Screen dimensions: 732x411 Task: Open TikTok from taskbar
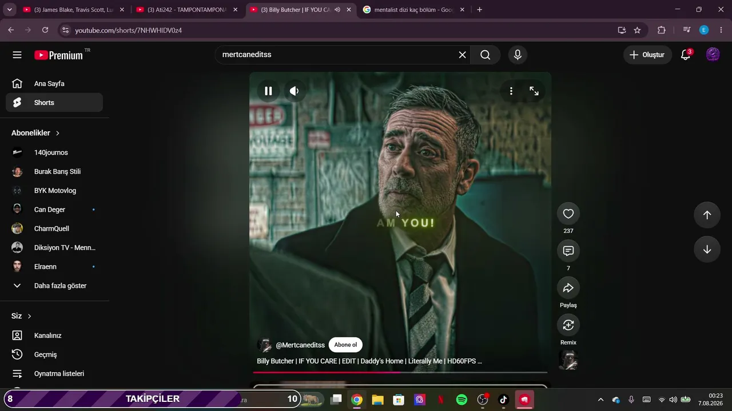[x=503, y=400]
